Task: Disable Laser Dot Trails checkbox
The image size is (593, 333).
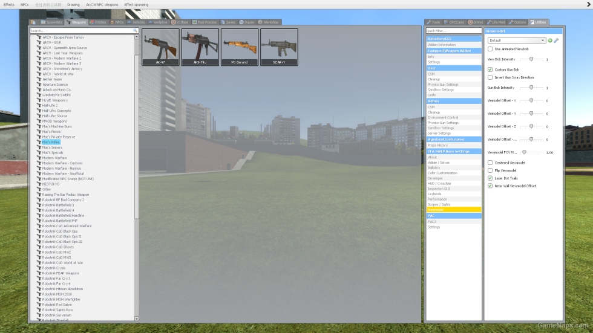Action: (490, 178)
